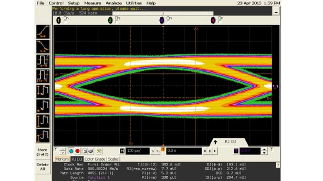
Task: Select the frequency (1/t) measurement icon
Action: pyautogui.click(x=43, y=76)
